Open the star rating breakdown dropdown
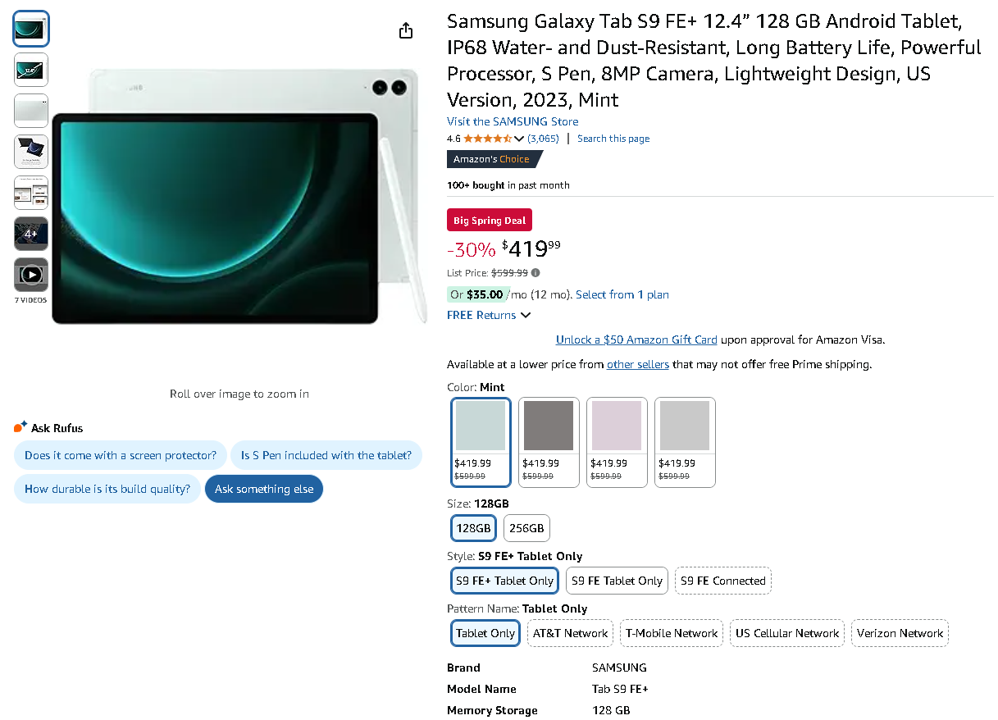 [519, 138]
